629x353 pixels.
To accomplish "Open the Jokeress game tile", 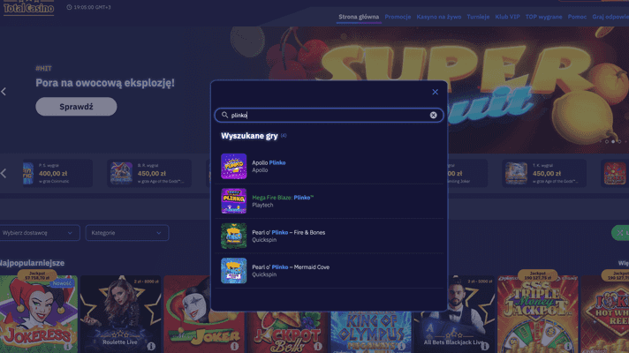I will [x=39, y=314].
